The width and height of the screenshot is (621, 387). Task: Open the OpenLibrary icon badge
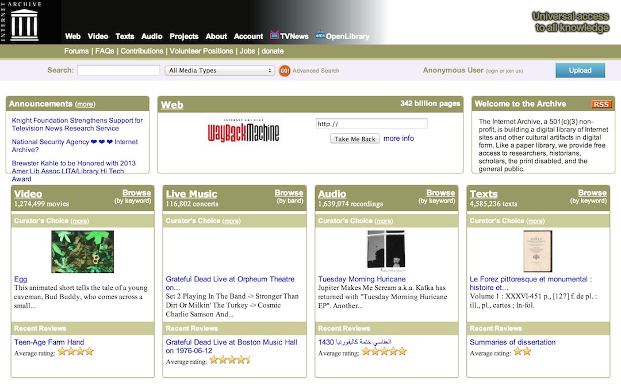tap(320, 35)
